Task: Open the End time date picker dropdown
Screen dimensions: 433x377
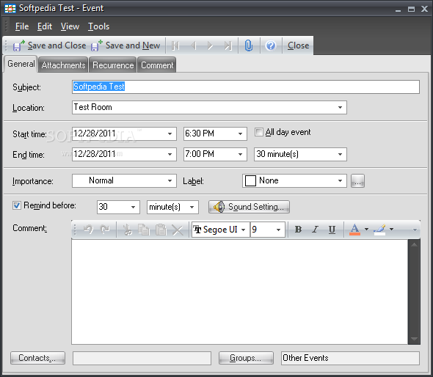Action: (x=170, y=154)
